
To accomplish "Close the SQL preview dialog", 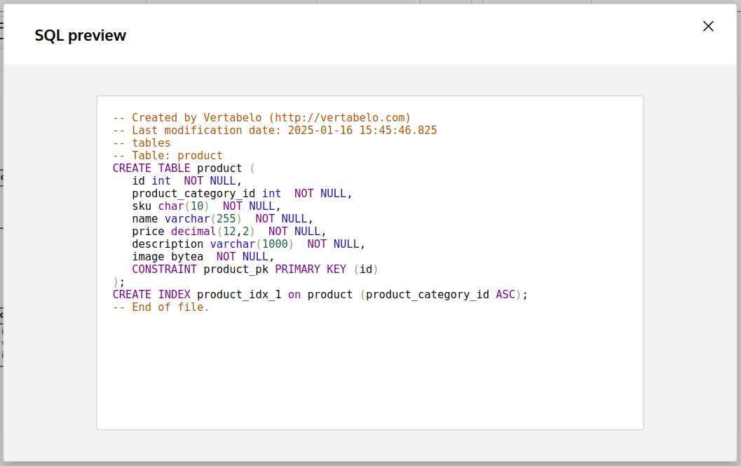I will pos(708,27).
